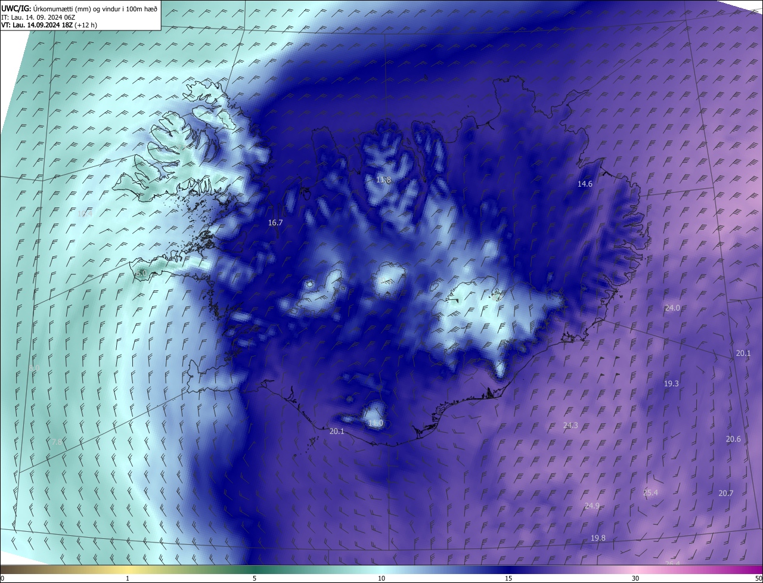Click the 6.0 value label
This screenshot has height=583, width=763.
[x=141, y=273]
